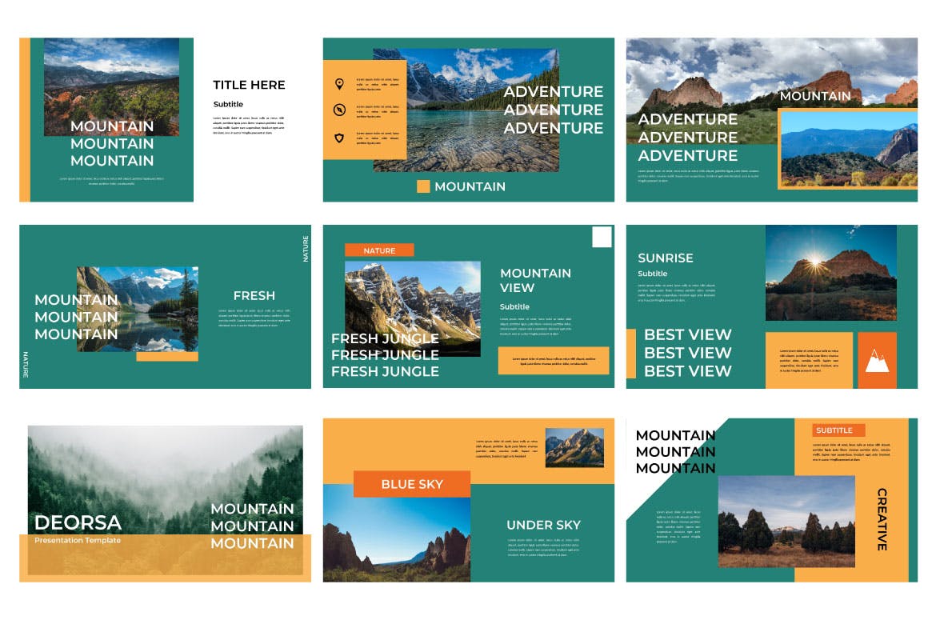
Task: Click the orange BLUE SKY label
Action: point(411,484)
